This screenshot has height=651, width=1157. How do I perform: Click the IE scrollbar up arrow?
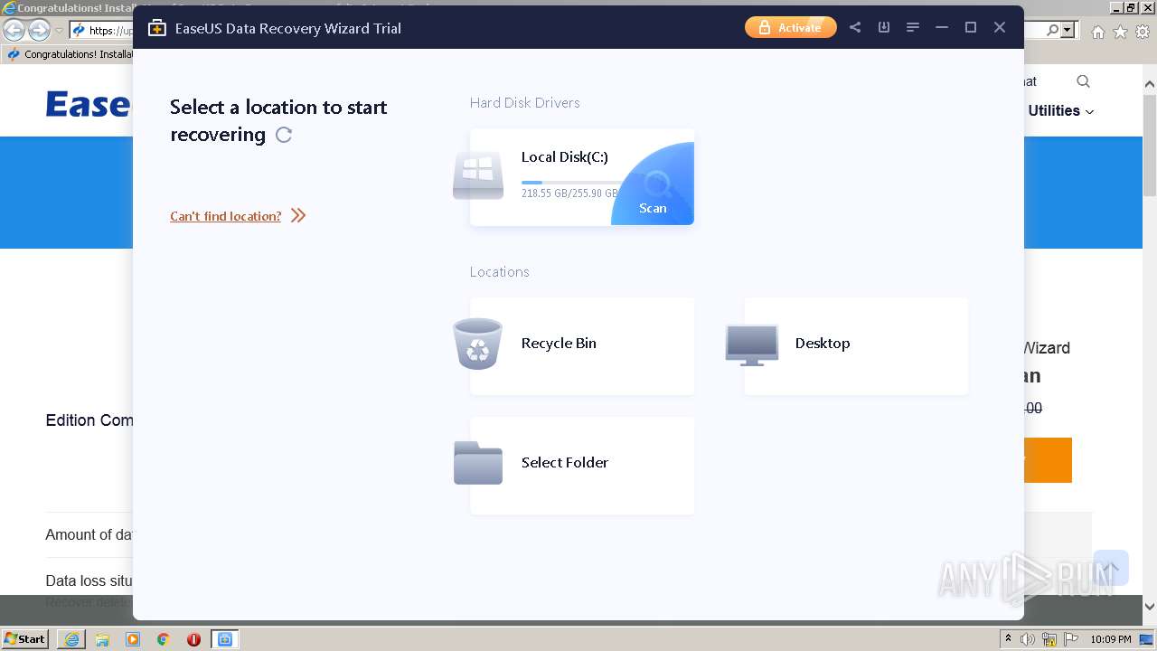[1150, 84]
